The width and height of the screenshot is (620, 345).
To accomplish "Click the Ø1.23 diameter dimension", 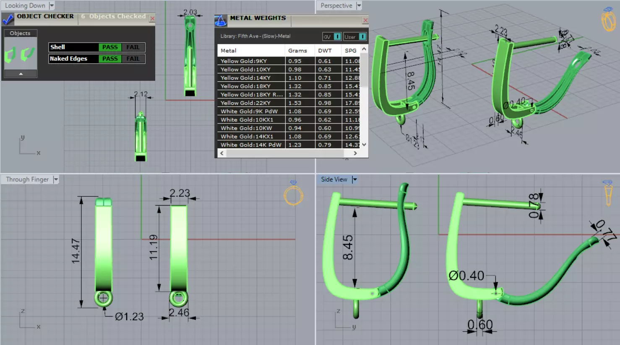I will 129,317.
